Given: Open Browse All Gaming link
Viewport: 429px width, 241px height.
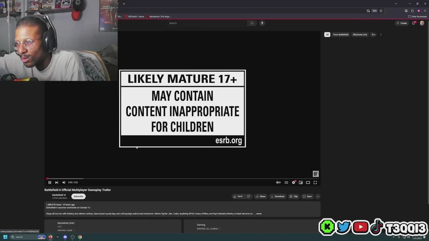Looking at the screenshot, I should pyautogui.click(x=208, y=229).
